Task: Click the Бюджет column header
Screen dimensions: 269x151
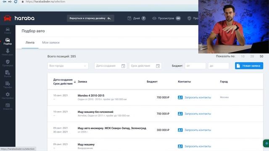Action: tap(152, 82)
